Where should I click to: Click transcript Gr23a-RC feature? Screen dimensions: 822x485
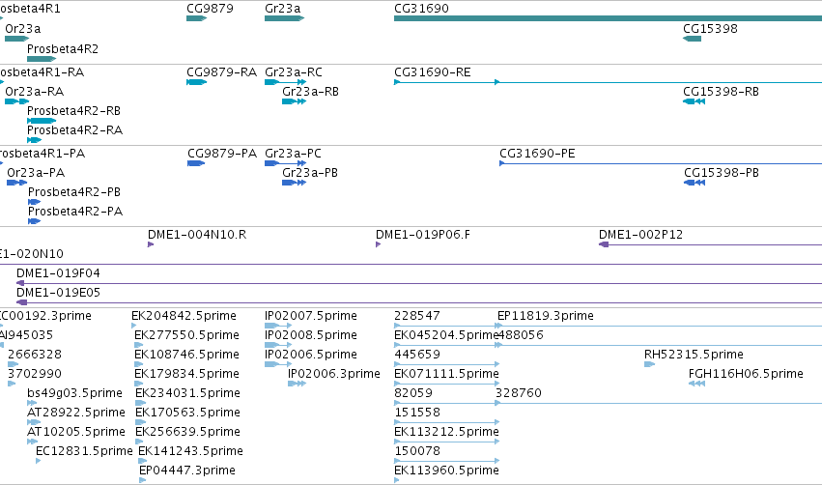286,82
